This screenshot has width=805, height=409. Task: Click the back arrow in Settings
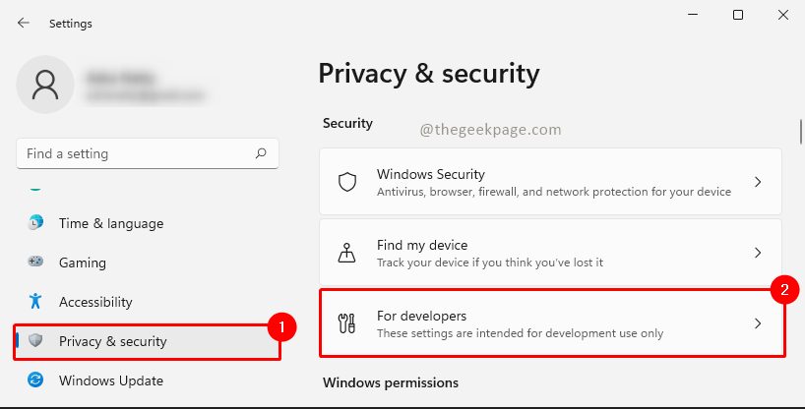click(24, 22)
